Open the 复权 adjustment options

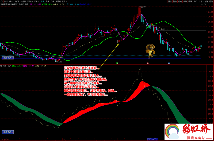click(170, 1)
